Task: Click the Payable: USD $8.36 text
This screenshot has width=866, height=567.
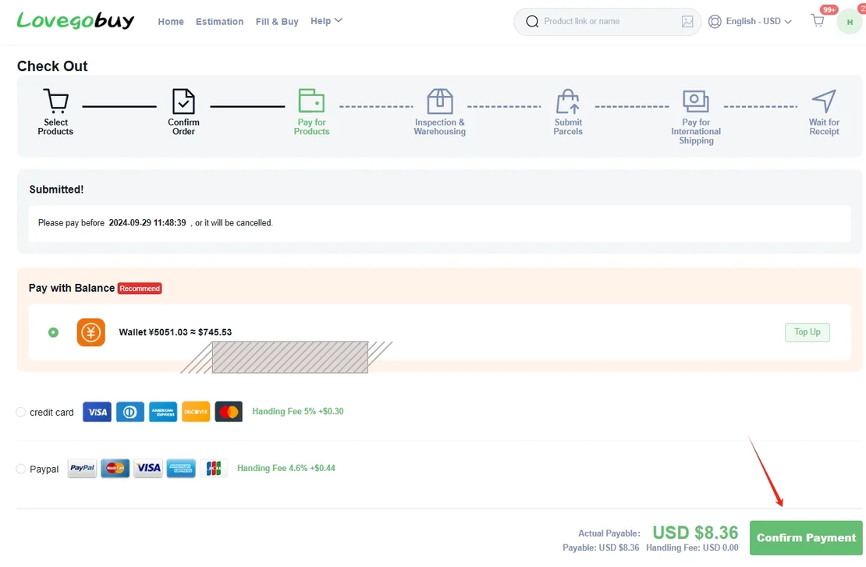Action: [601, 548]
